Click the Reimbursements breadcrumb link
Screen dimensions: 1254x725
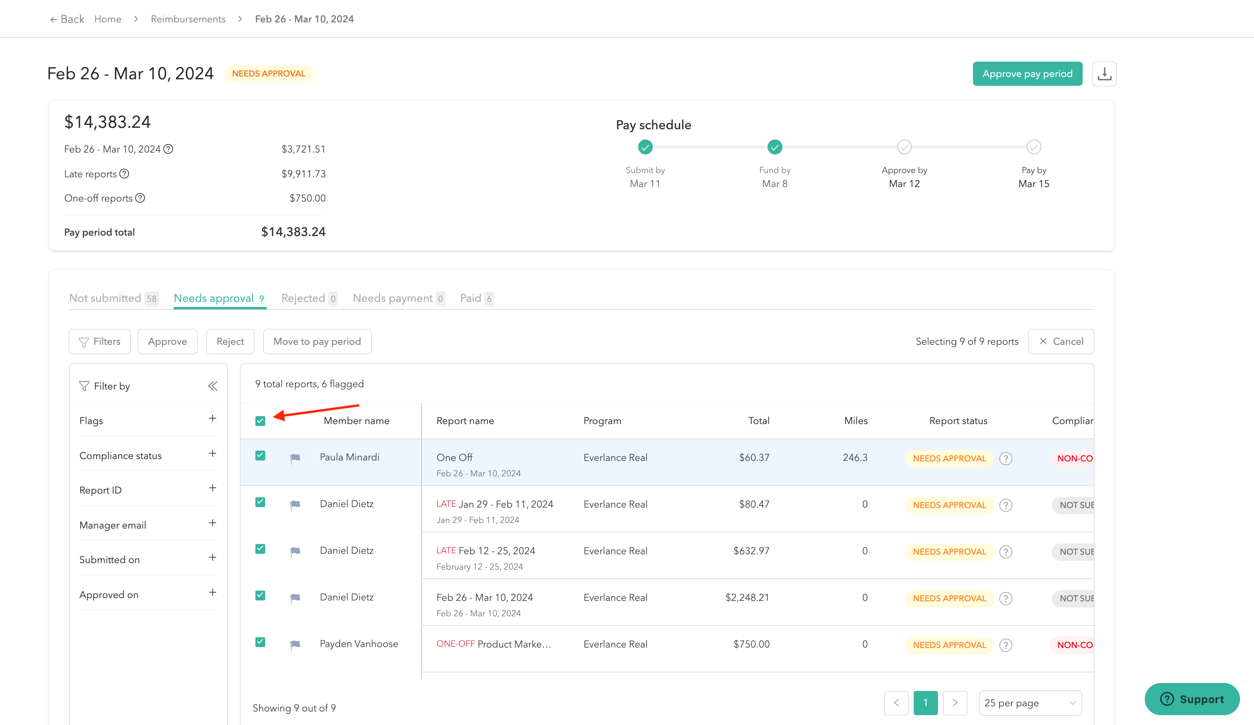188,19
